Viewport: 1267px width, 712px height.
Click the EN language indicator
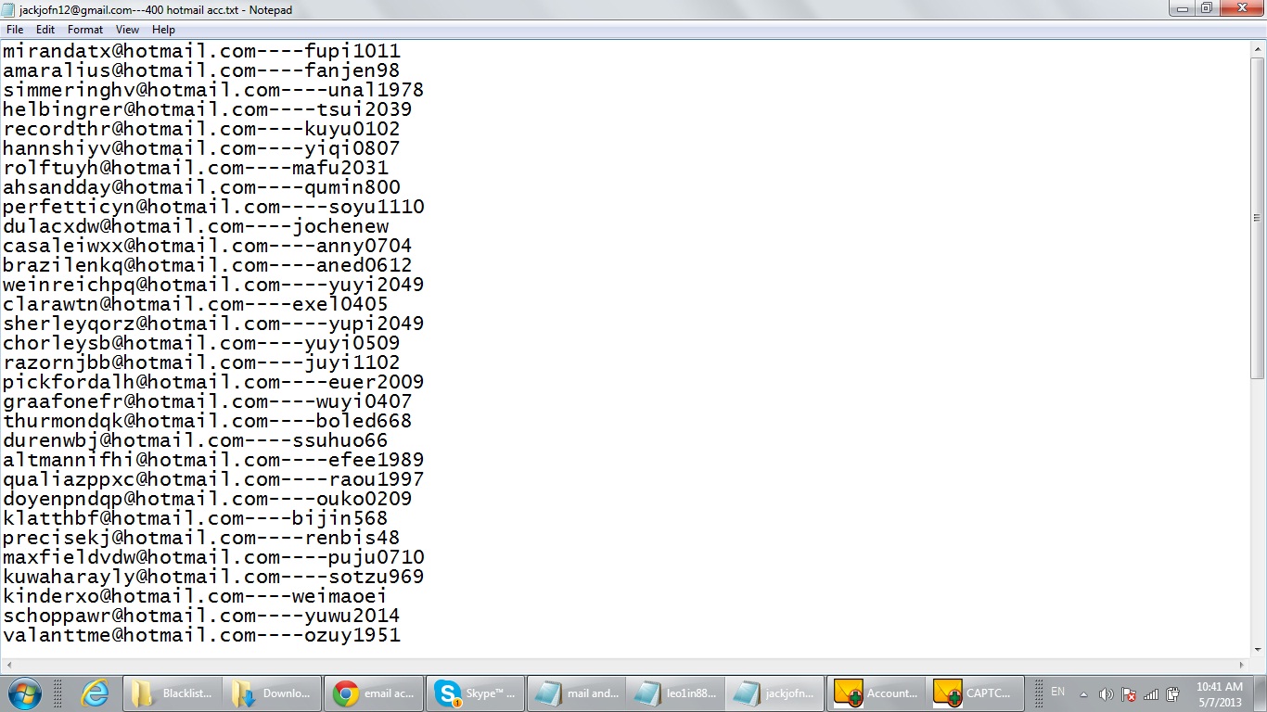pyautogui.click(x=1057, y=693)
